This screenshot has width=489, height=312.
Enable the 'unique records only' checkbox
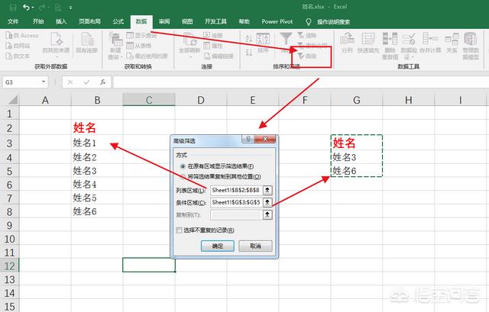click(x=180, y=230)
